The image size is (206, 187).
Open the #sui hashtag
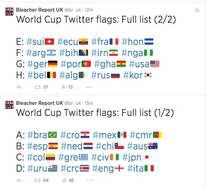tap(35, 42)
